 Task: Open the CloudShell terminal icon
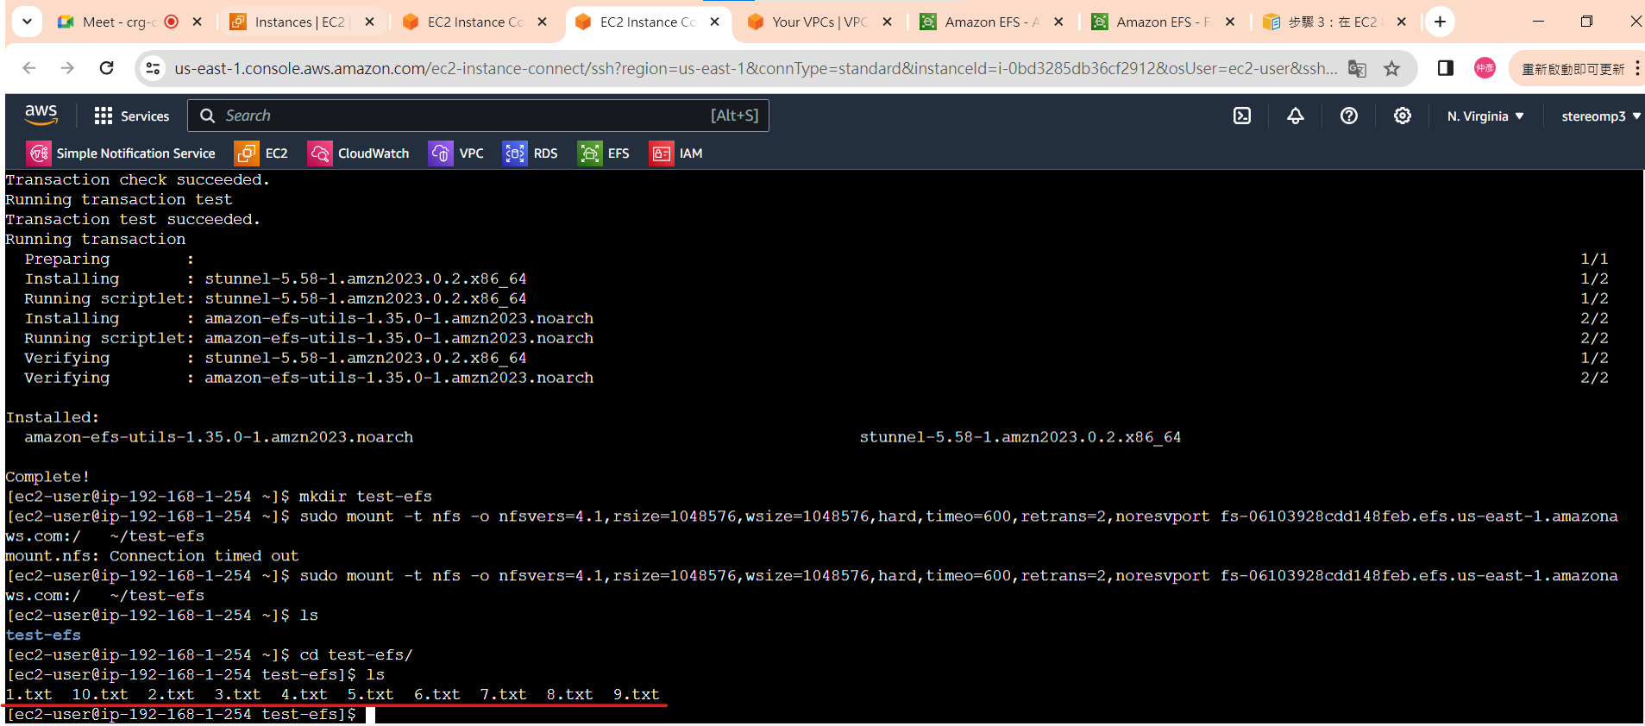(1242, 116)
